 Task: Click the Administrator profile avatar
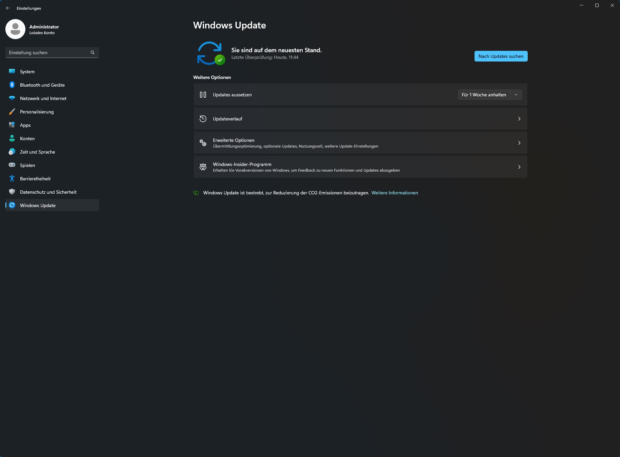(15, 29)
